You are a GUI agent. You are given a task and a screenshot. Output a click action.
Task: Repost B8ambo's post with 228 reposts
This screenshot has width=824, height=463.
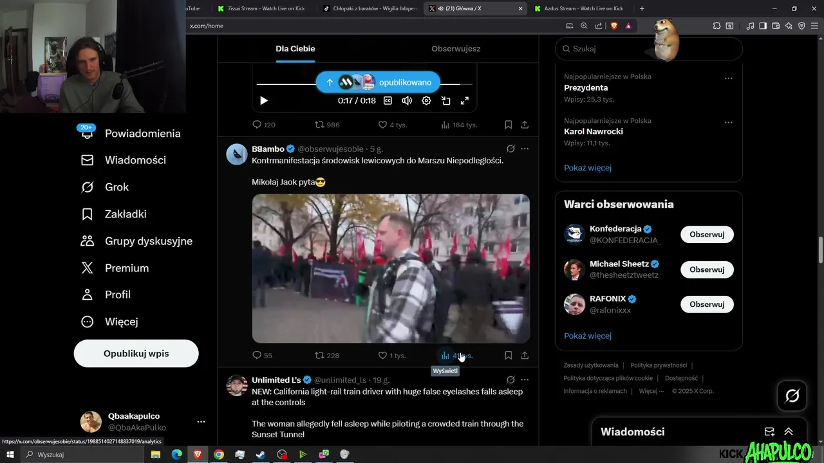point(326,355)
